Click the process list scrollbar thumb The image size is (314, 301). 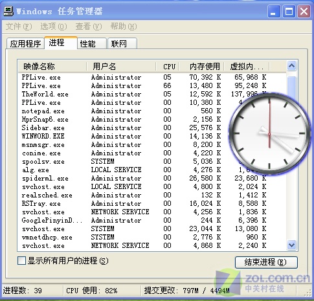pos(292,86)
